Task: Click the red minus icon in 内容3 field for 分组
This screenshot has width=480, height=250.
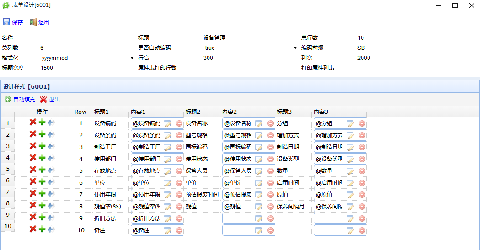Action: (362, 123)
